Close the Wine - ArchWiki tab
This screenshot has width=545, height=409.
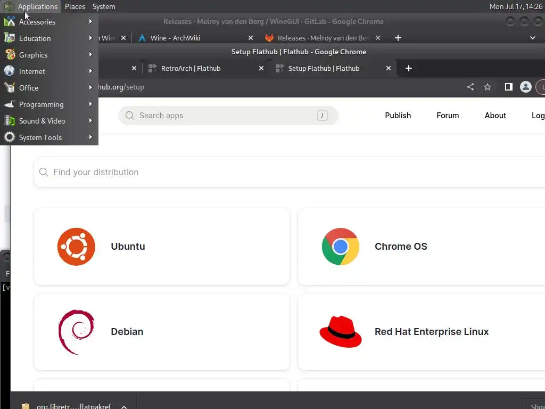coord(250,38)
